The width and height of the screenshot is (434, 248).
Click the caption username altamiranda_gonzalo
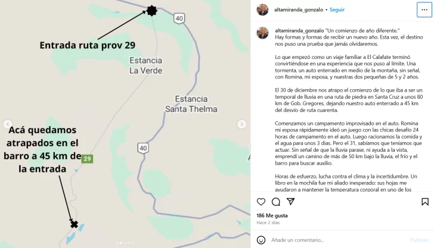point(299,31)
